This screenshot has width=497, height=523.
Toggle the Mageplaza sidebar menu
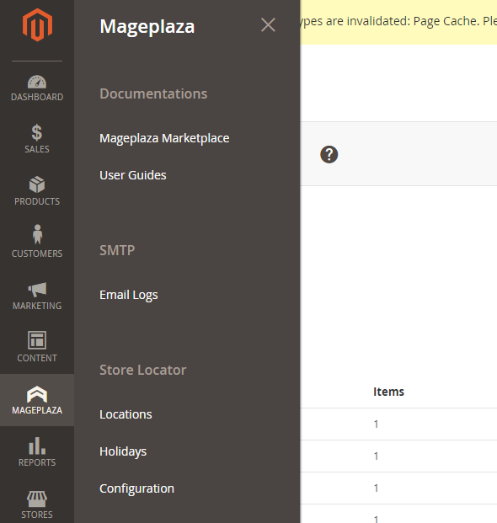[x=37, y=400]
